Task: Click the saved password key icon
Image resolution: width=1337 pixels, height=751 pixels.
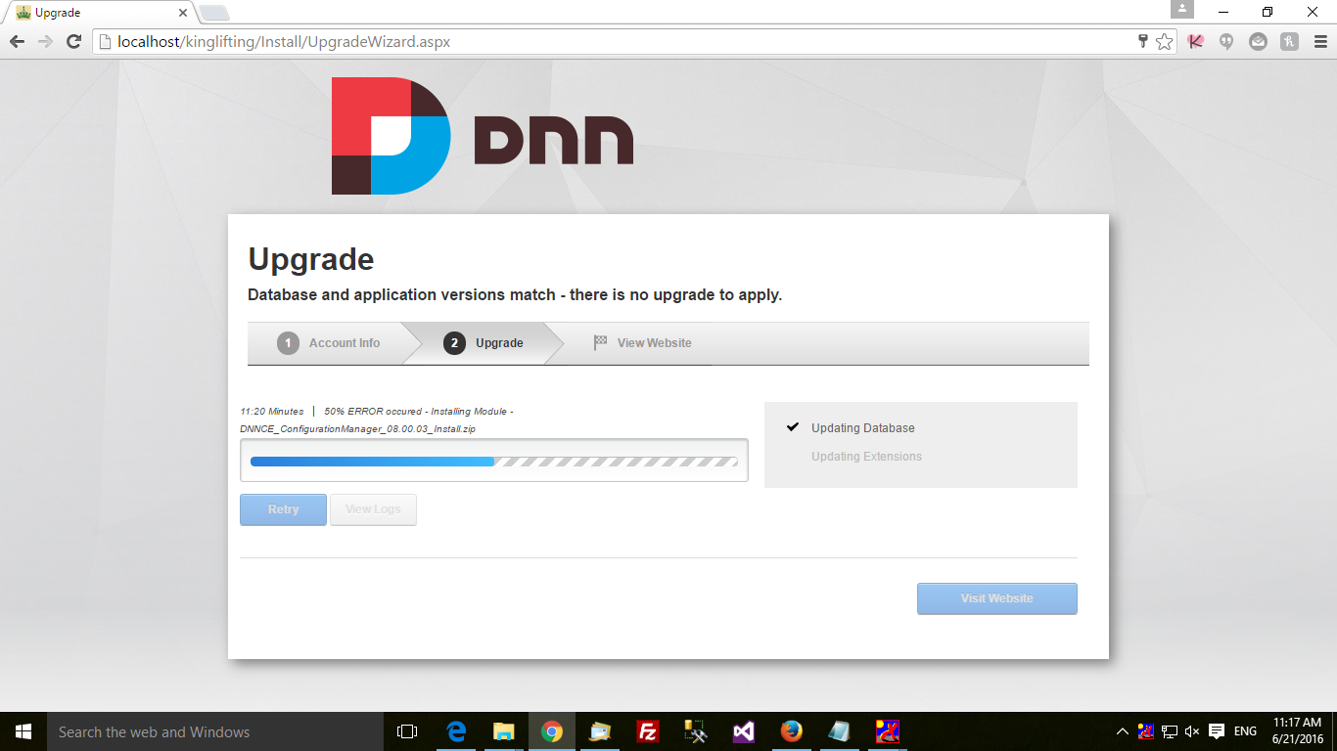Action: pos(1142,42)
